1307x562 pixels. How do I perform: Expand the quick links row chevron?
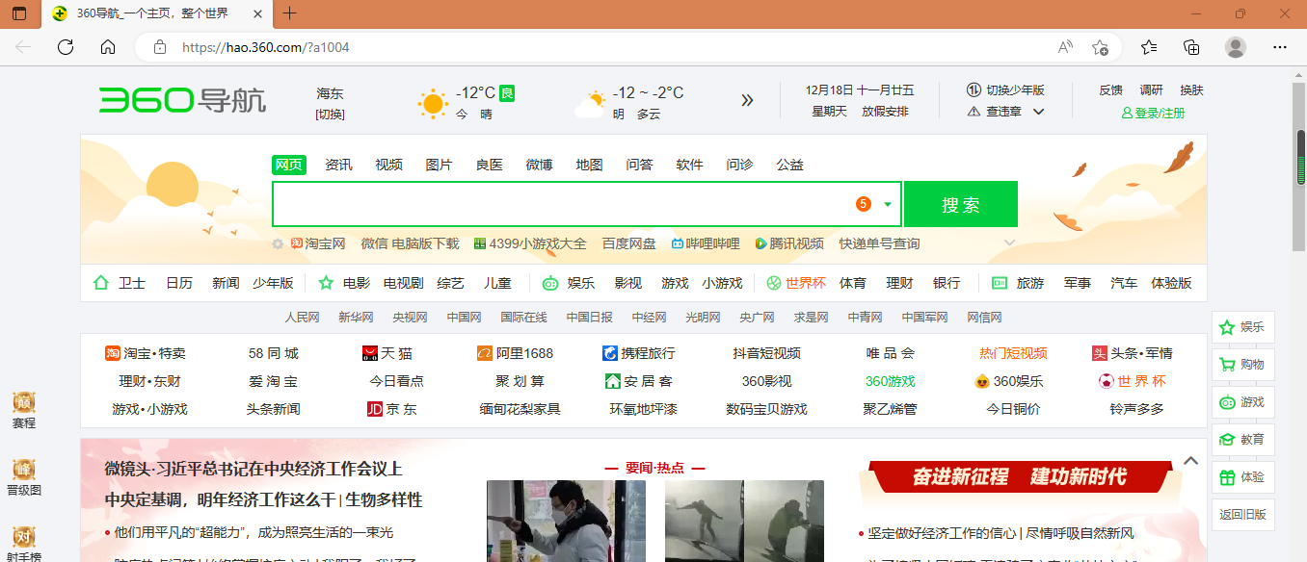click(1009, 243)
